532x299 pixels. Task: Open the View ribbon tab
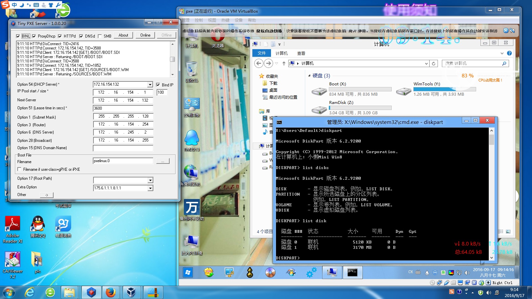(x=301, y=53)
